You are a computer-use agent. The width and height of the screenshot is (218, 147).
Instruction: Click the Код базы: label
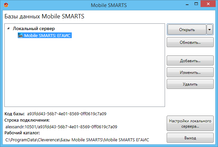[15, 114]
